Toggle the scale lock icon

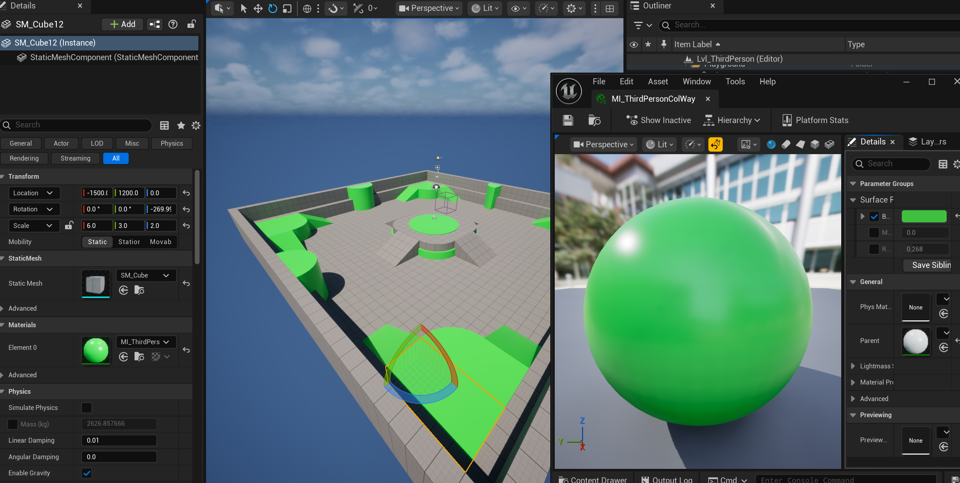pos(69,226)
